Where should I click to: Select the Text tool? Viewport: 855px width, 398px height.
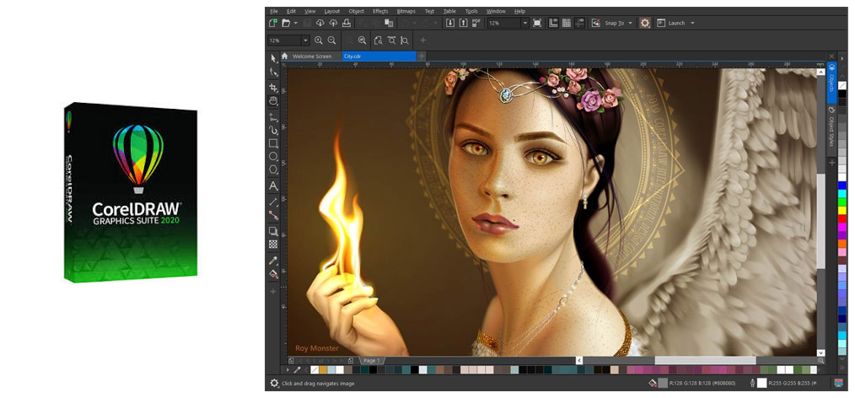[273, 186]
